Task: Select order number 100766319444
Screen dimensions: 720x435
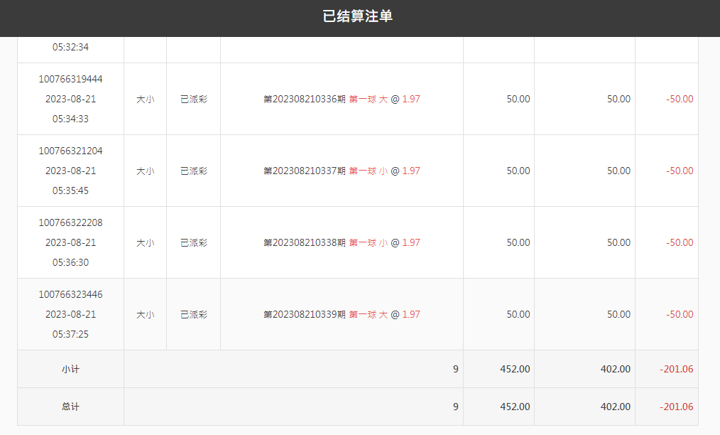Action: (70, 79)
